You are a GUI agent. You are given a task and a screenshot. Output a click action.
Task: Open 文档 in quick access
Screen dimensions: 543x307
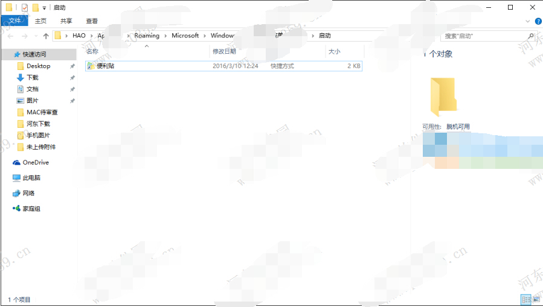(x=33, y=89)
